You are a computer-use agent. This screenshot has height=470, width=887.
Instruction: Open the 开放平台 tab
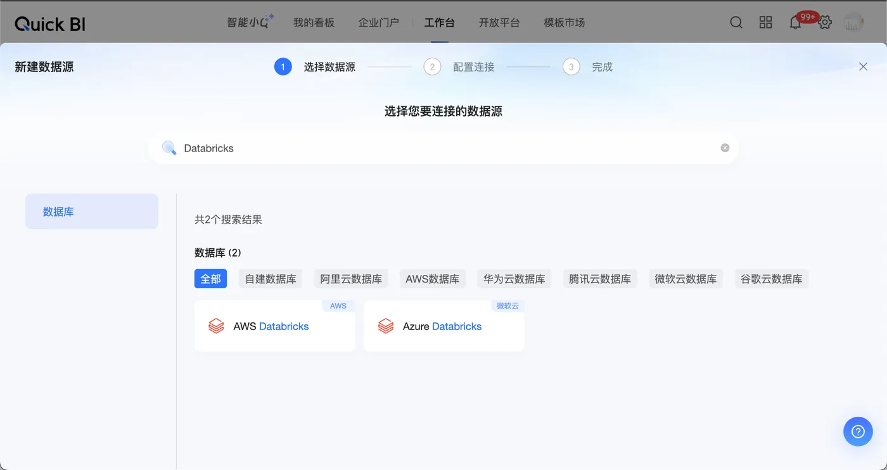coord(499,23)
